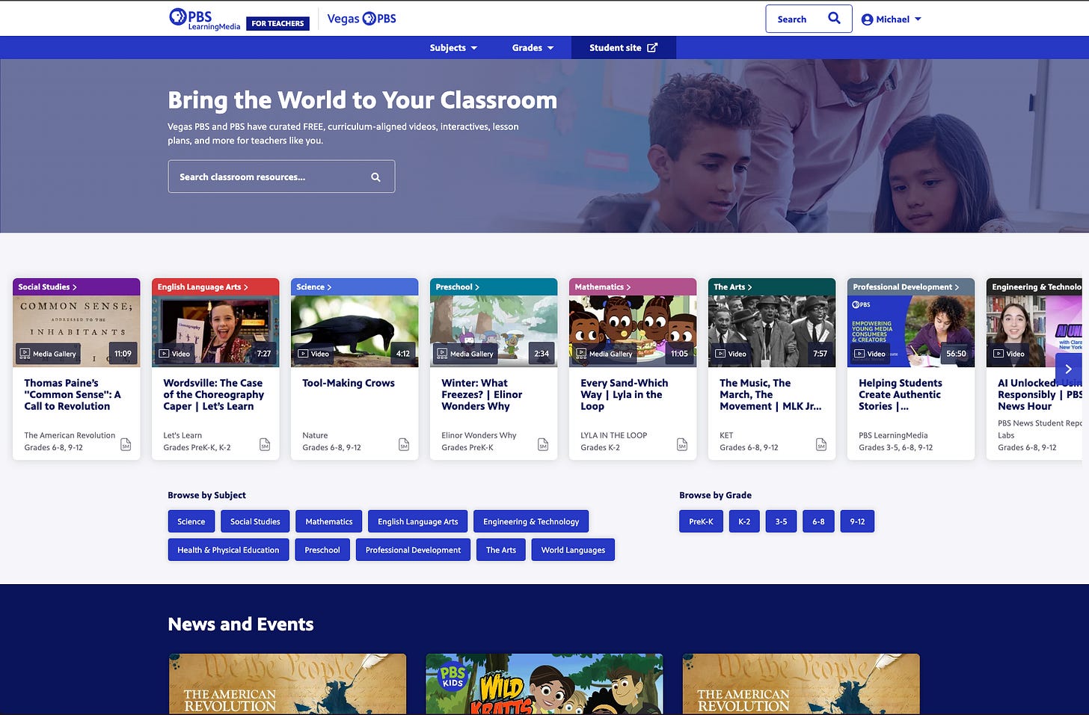Click the support materials icon on the Wordsville card
This screenshot has width=1089, height=715.
click(265, 444)
